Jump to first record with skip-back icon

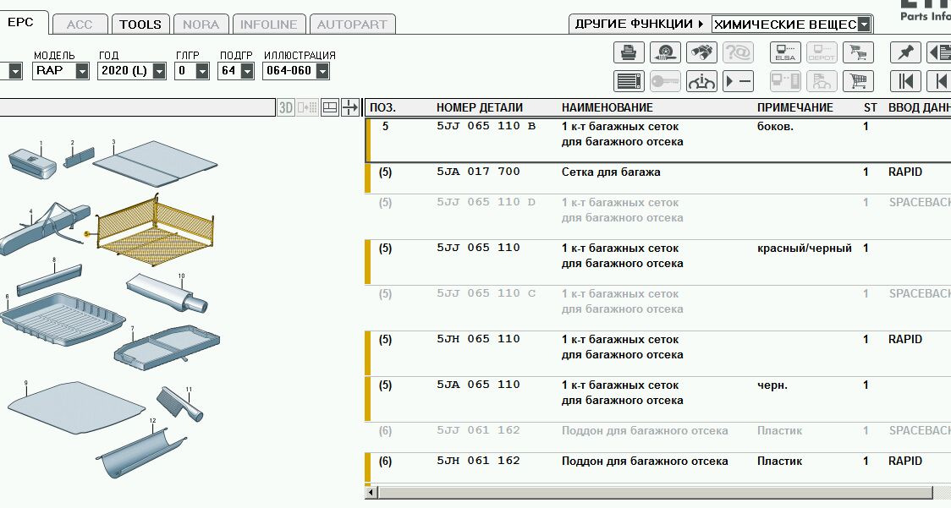tap(905, 81)
